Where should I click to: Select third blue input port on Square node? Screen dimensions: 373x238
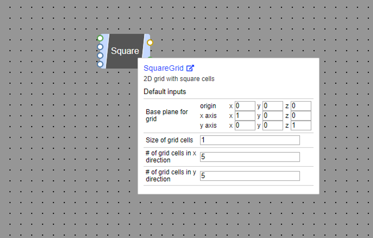(x=100, y=55)
